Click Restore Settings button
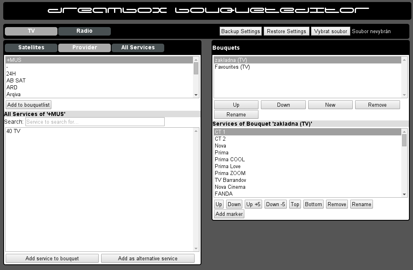This screenshot has height=270, width=413. 286,31
